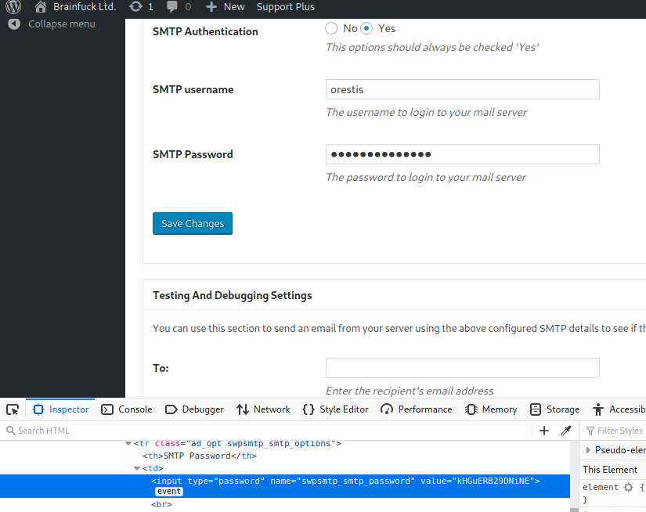
Task: Click the event badge on input node
Action: (x=169, y=492)
